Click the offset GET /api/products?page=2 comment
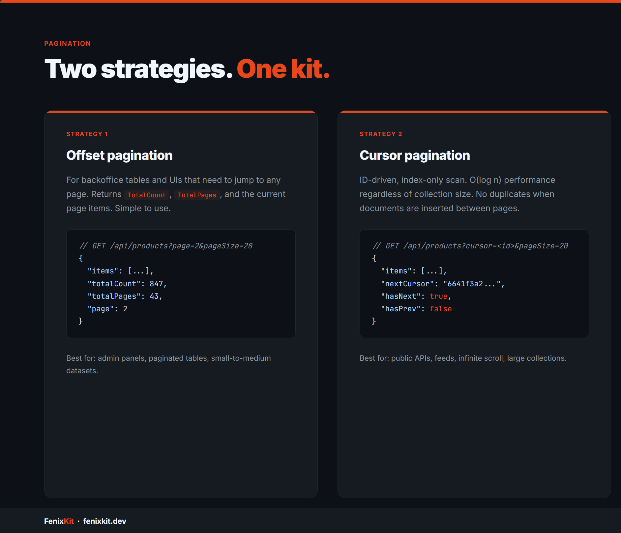621x533 pixels. point(166,246)
